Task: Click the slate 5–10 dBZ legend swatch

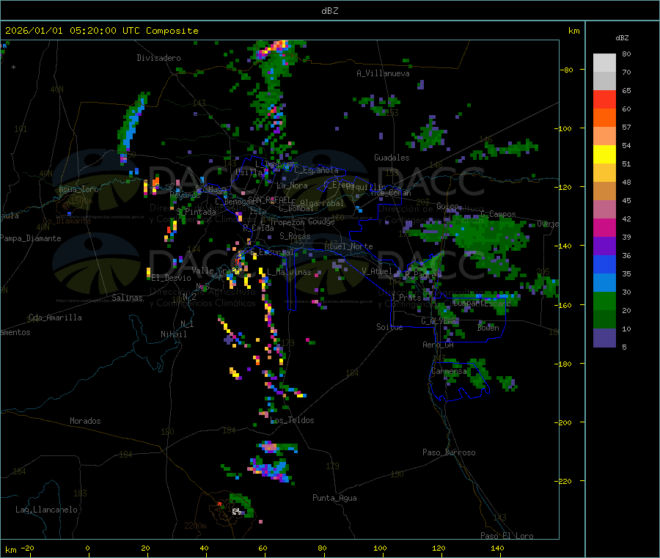Action: point(604,338)
